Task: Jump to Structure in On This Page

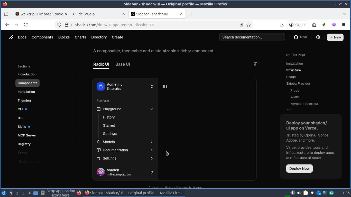Action: pos(293,70)
